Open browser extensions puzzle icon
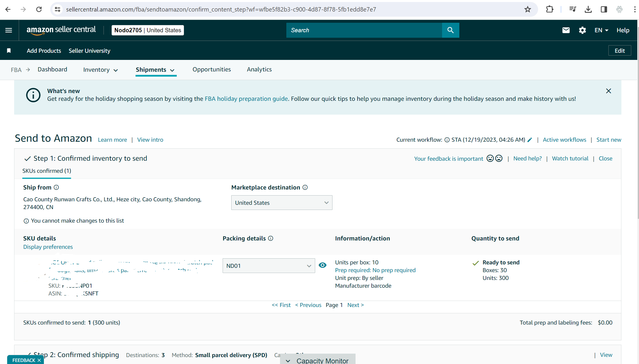 tap(550, 9)
